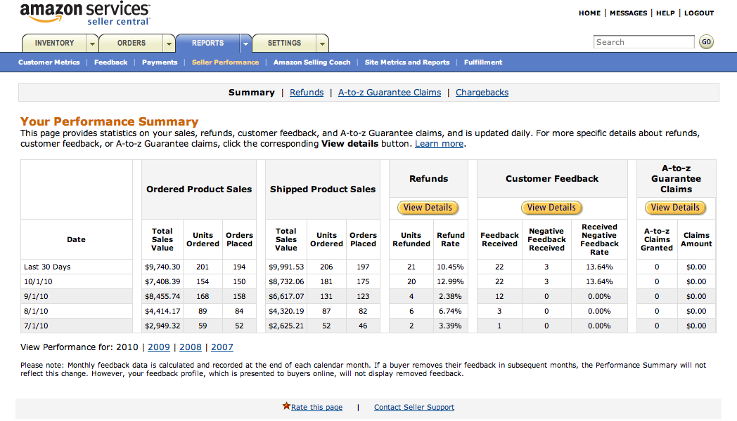Click the Amazon Services Seller Central logo
Viewport: 737px width, 421px height.
pyautogui.click(x=85, y=13)
